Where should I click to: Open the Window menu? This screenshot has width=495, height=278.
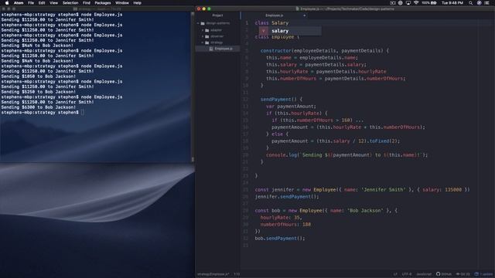[x=122, y=3]
